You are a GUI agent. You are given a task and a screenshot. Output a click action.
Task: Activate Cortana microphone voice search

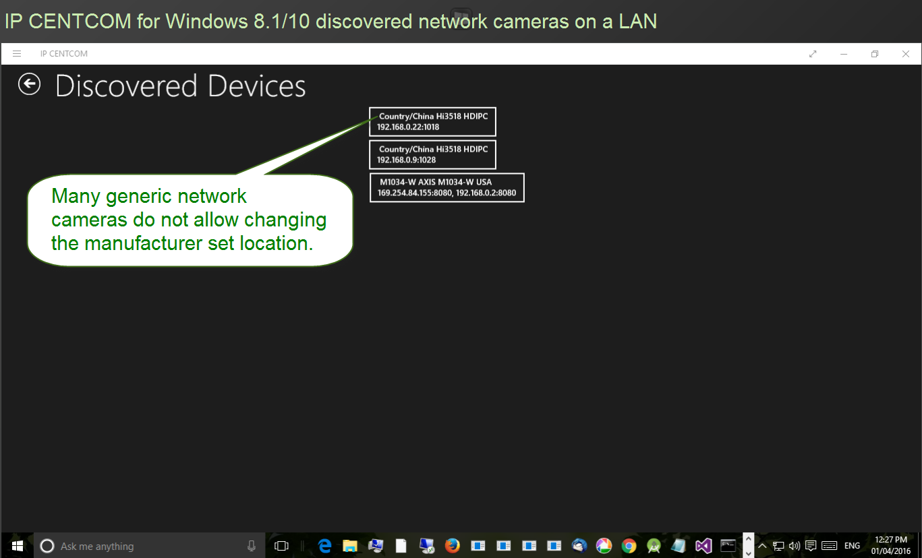click(x=252, y=546)
